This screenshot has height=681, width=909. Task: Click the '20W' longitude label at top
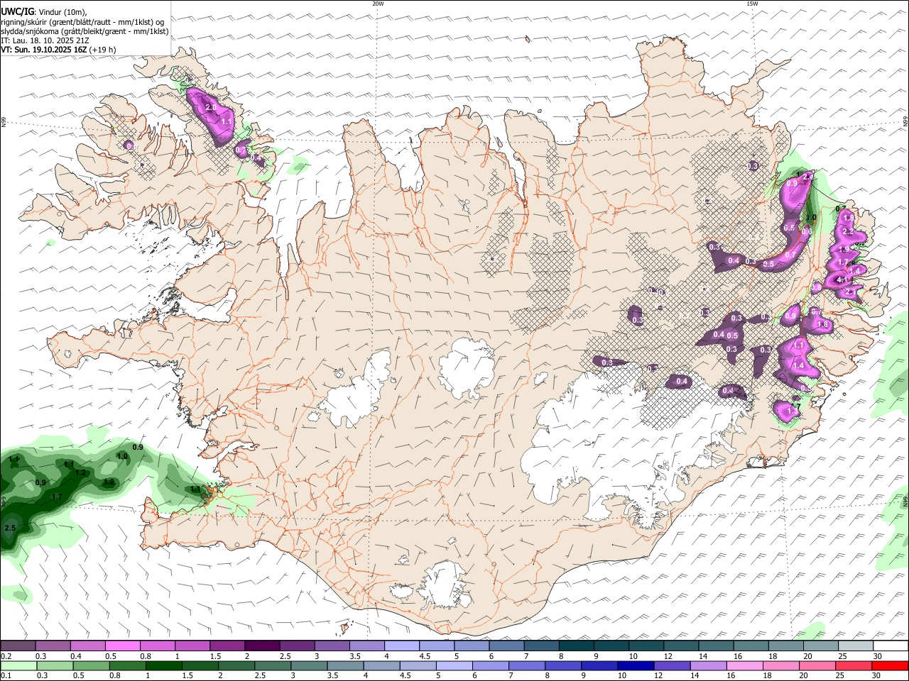tap(378, 4)
